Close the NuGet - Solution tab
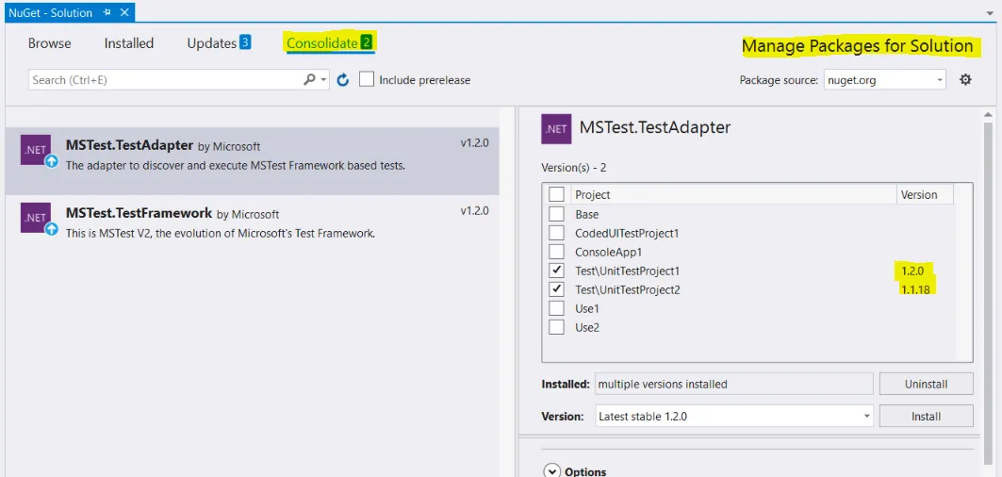Image resolution: width=1002 pixels, height=477 pixels. (x=124, y=12)
